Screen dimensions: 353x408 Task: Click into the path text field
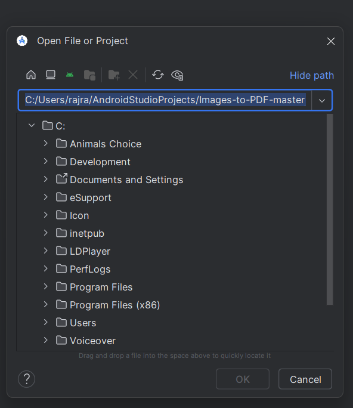[x=165, y=100]
